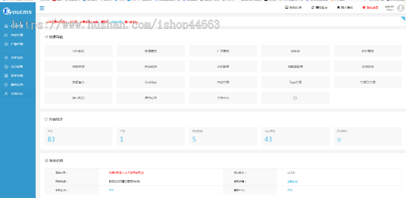Open the blue 版权所有 link in system info
This screenshot has width=406, height=198.
pos(292,181)
